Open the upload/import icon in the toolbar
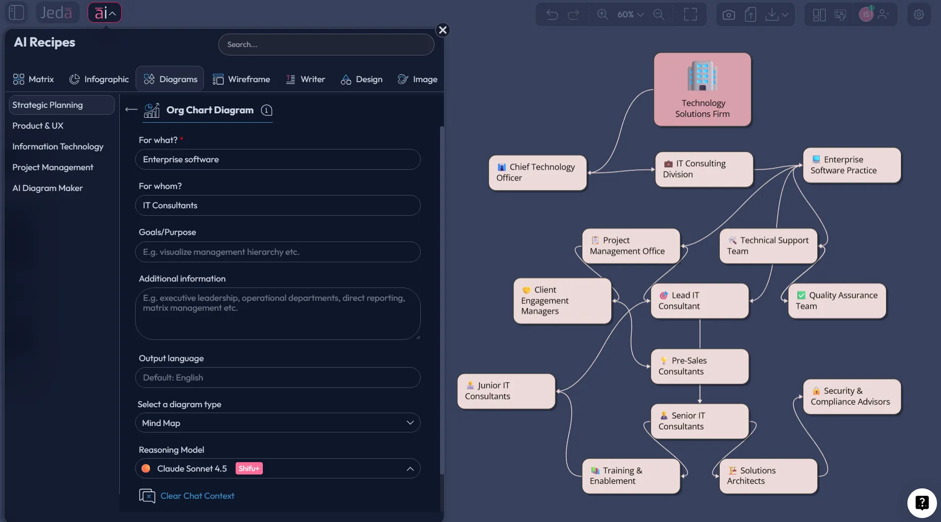 pyautogui.click(x=750, y=14)
